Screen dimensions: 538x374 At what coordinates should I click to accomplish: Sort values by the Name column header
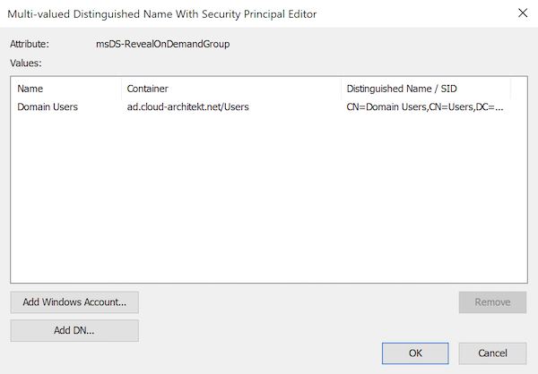65,89
